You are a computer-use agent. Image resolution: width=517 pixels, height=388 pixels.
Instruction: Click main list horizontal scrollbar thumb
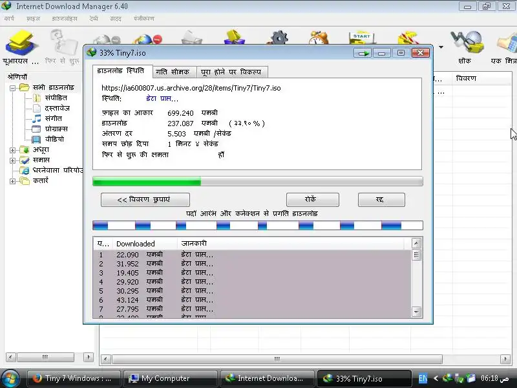tap(277, 359)
